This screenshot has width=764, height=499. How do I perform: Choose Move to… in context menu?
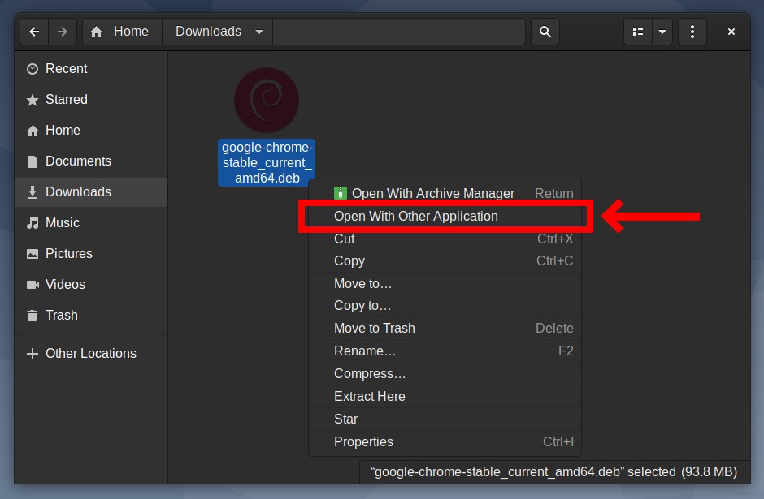[x=445, y=283]
